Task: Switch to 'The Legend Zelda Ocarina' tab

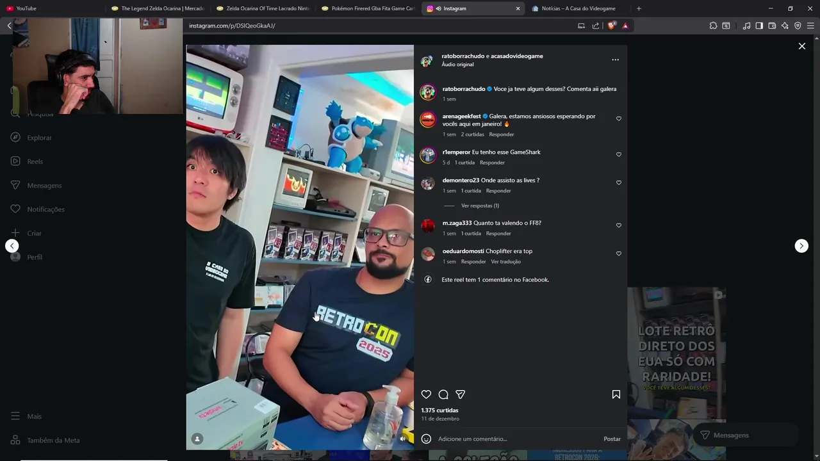Action: (158, 8)
